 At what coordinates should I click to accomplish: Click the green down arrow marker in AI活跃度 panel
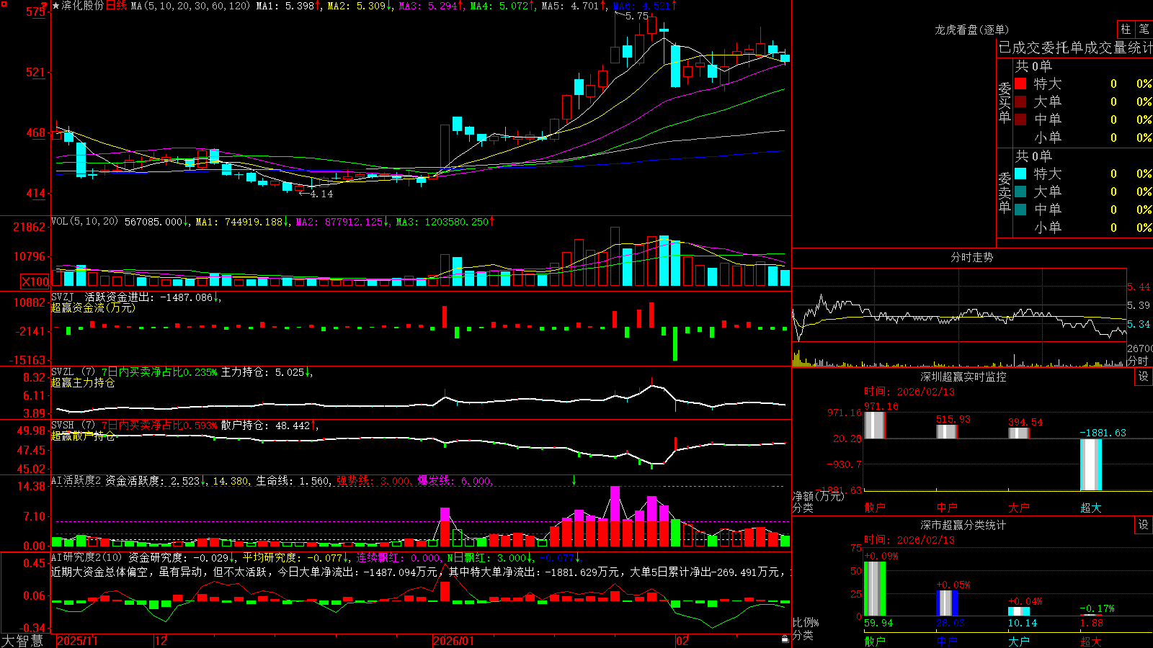click(x=574, y=480)
